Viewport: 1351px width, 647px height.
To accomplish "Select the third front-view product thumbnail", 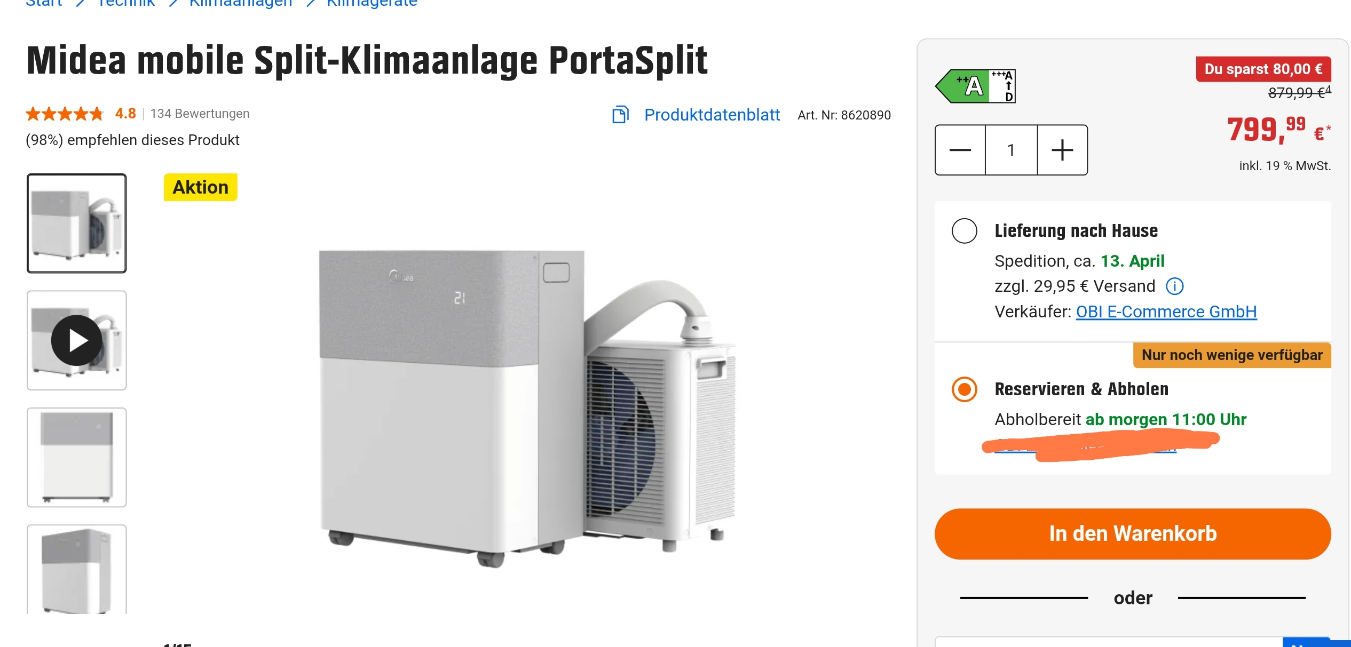I will click(77, 457).
